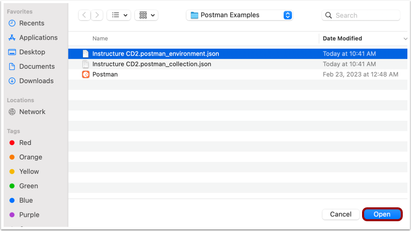Click the purple tag color dot
Viewport: 411px width, 231px height.
point(12,215)
